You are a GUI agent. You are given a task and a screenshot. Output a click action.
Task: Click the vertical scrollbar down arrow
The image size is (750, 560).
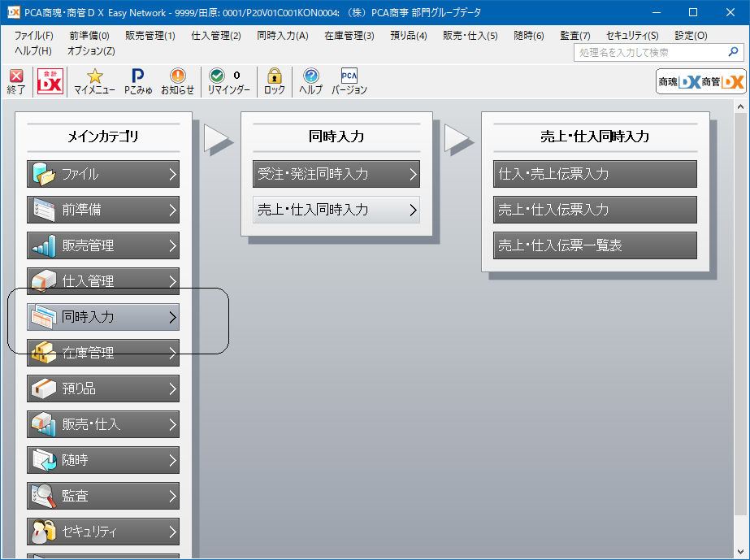click(740, 552)
